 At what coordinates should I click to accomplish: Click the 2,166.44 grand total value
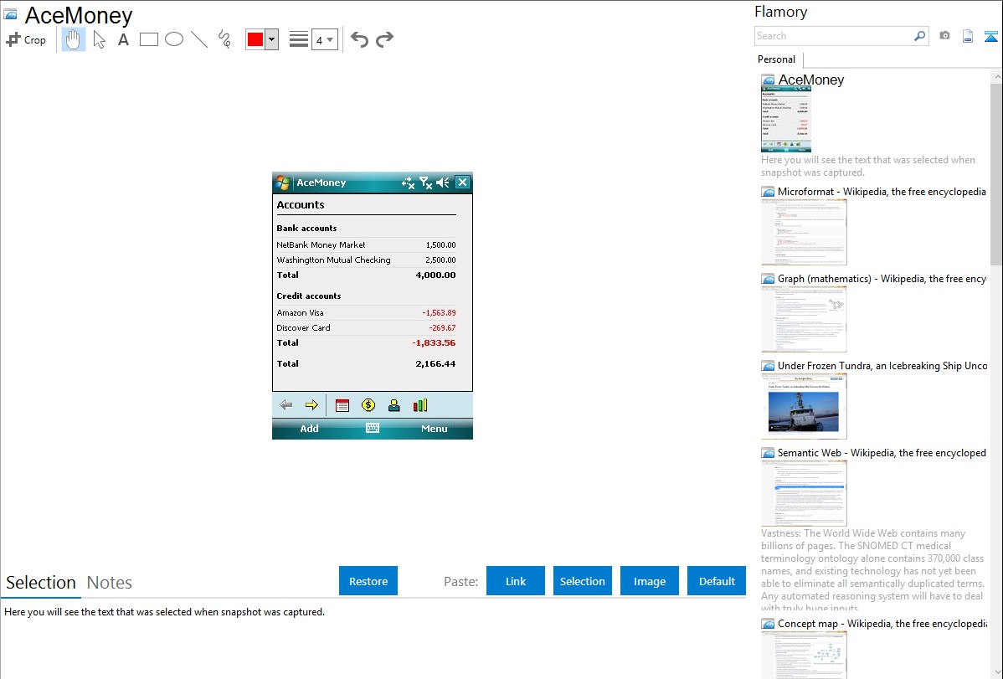(x=435, y=364)
